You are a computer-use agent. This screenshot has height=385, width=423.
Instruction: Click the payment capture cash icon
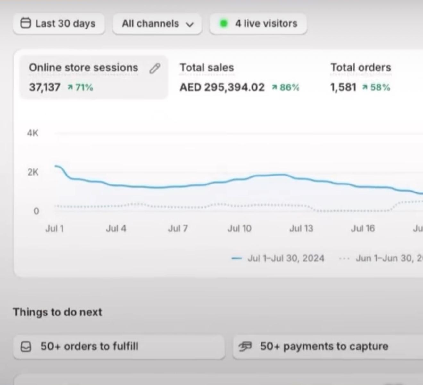(x=245, y=346)
